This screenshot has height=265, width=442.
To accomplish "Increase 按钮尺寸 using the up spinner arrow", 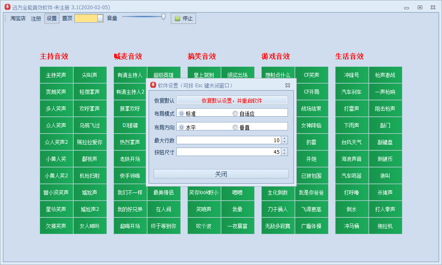I will coord(284,150).
